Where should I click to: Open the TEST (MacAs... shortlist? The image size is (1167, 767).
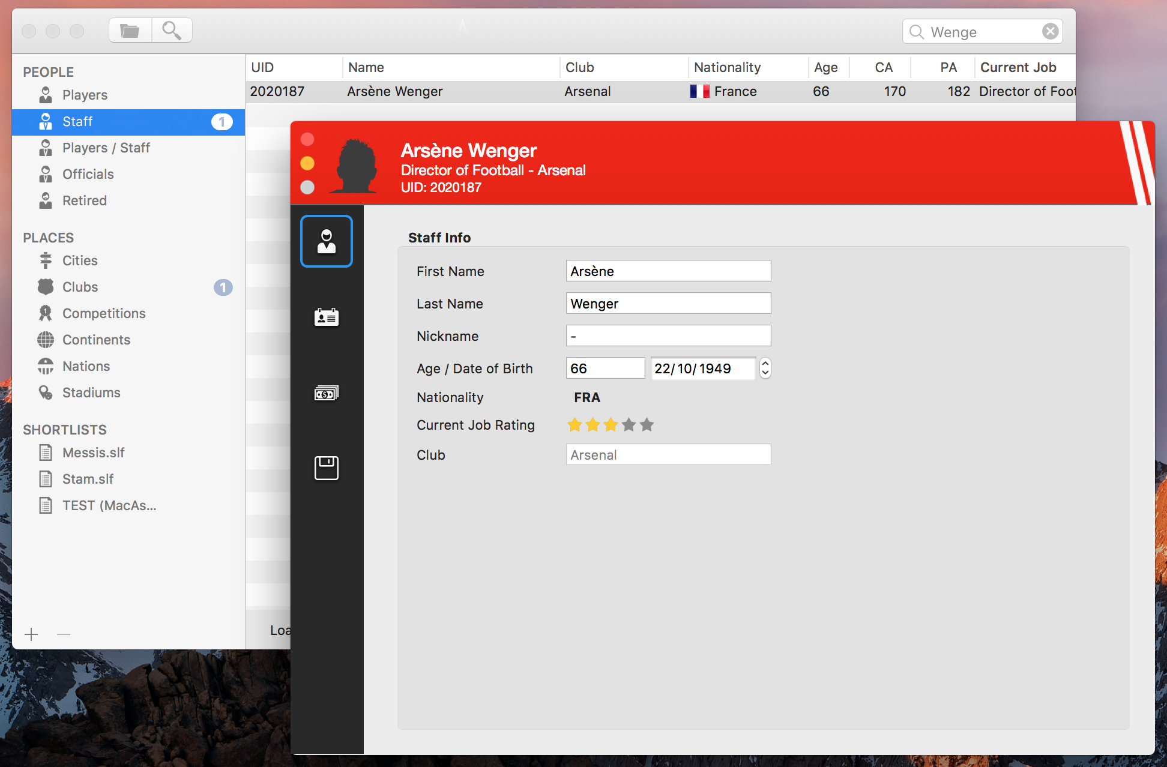(128, 505)
